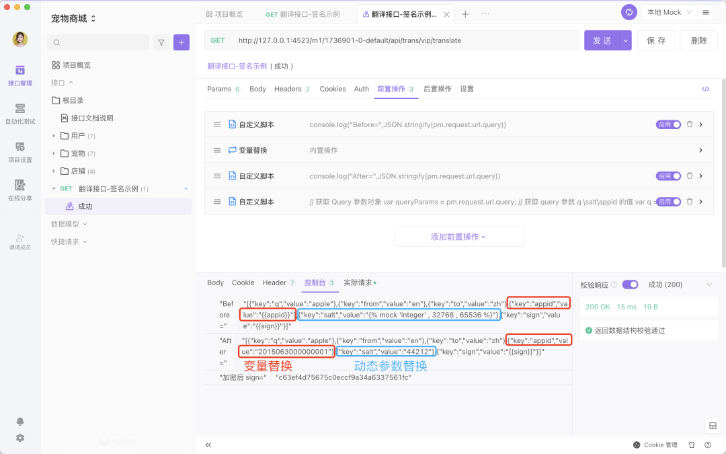Click the purple sync icon near 本地 Mock

tap(629, 12)
